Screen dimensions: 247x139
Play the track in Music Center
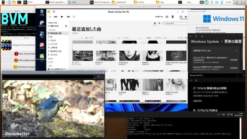coord(62,17)
